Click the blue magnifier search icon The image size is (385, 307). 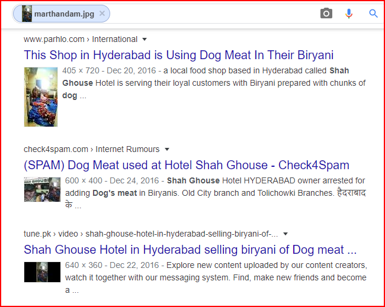pyautogui.click(x=373, y=14)
